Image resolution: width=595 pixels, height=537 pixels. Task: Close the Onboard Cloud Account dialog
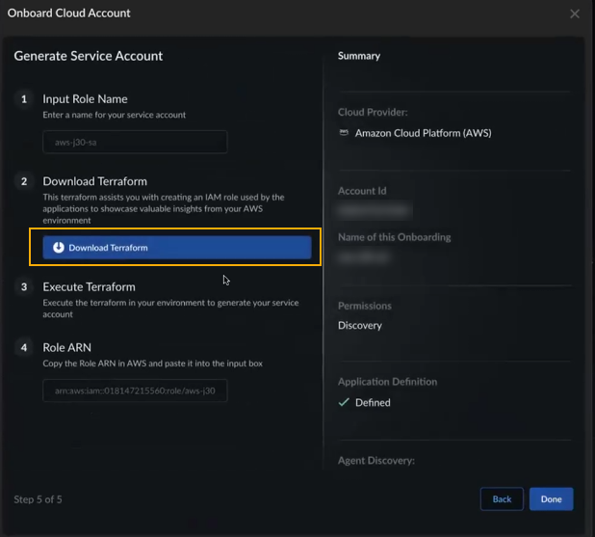click(x=575, y=13)
